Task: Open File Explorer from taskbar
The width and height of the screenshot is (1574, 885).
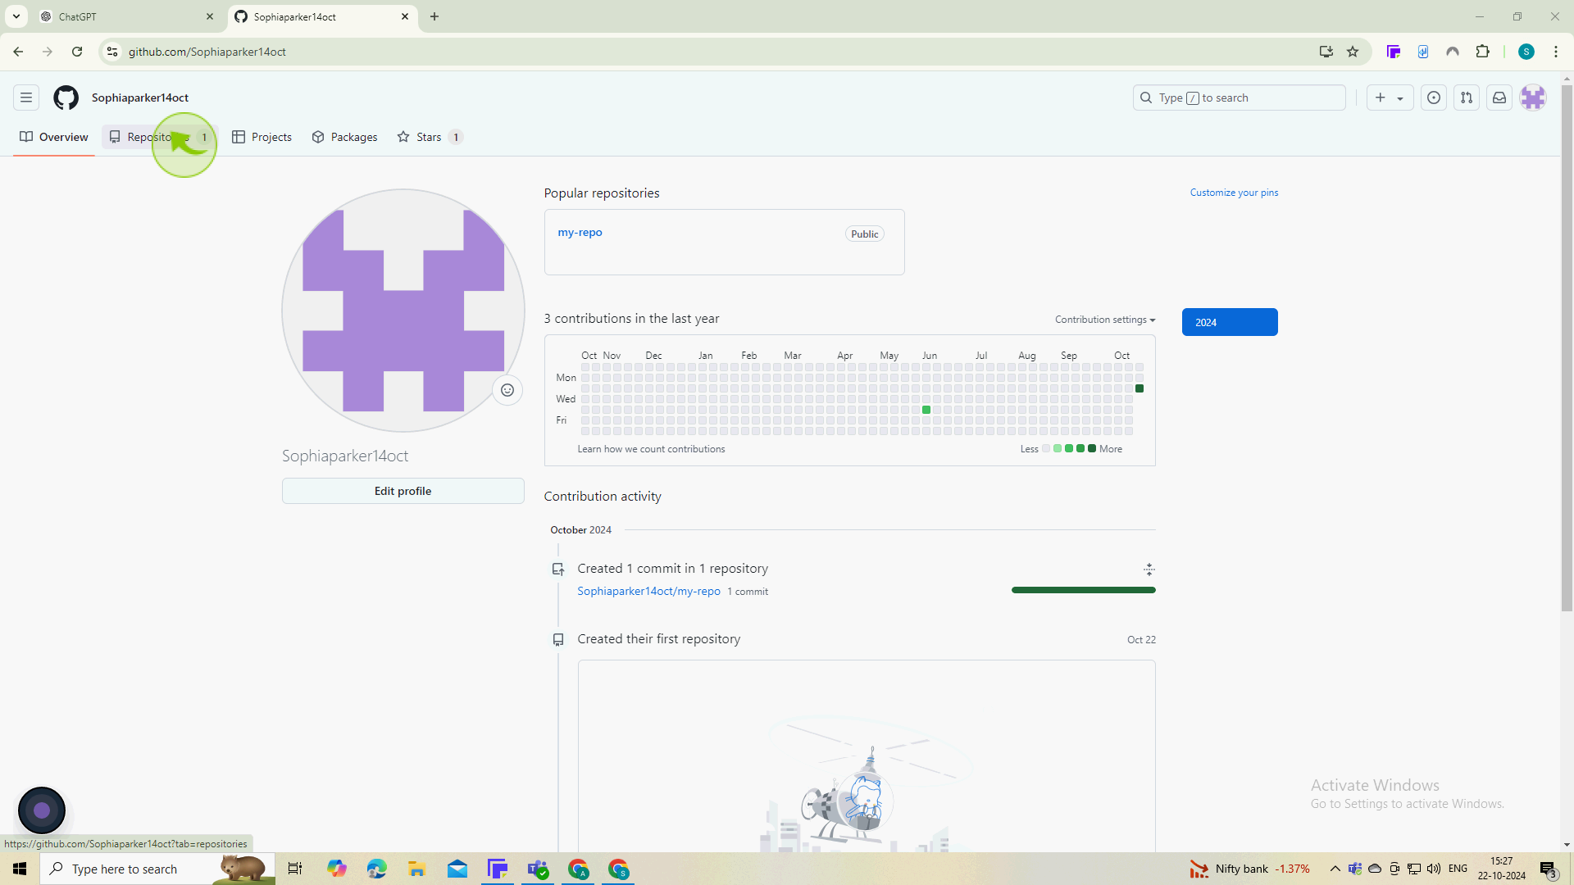Action: coord(416,869)
